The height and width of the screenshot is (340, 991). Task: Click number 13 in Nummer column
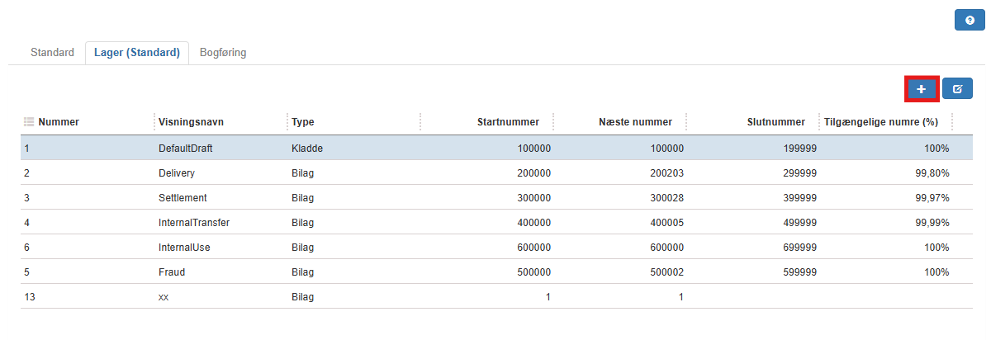pyautogui.click(x=30, y=297)
